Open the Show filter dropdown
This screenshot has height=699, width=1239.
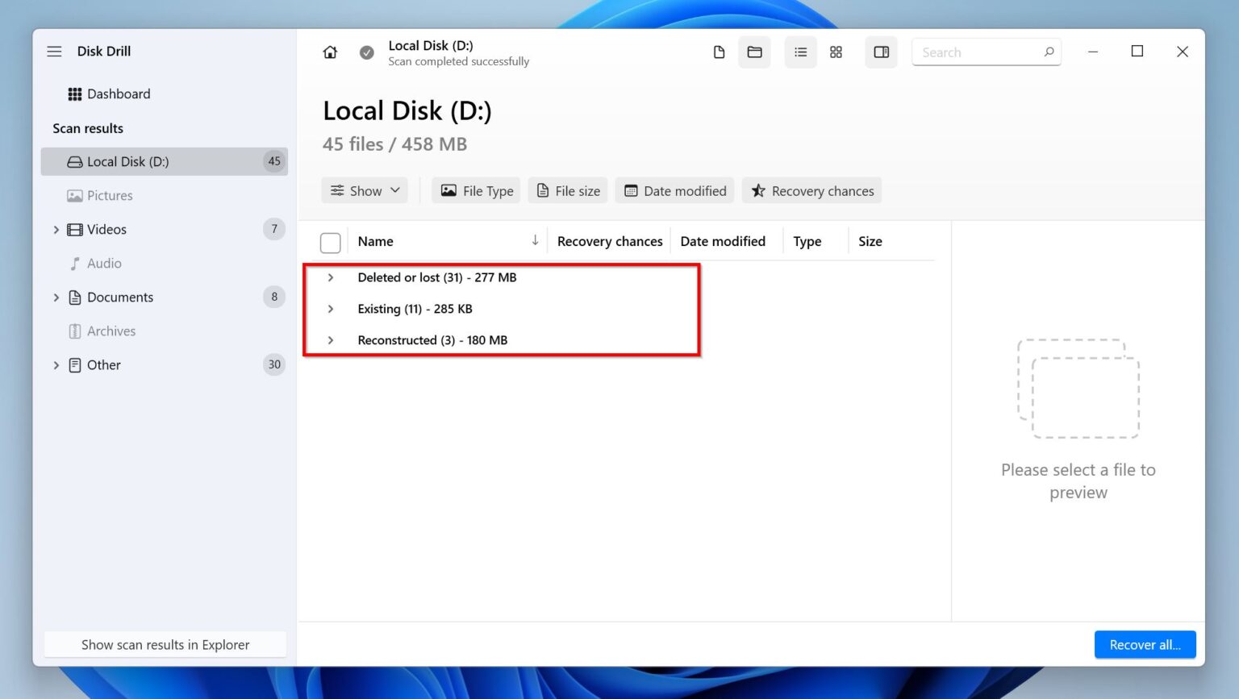tap(365, 190)
